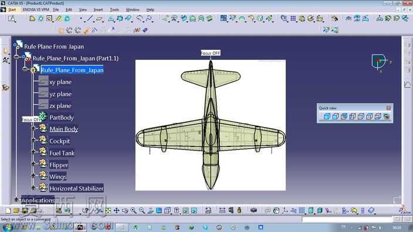
Task: Collapse the Rufe_Plane_From_Japan (Part1.1) node
Action: pos(16,57)
